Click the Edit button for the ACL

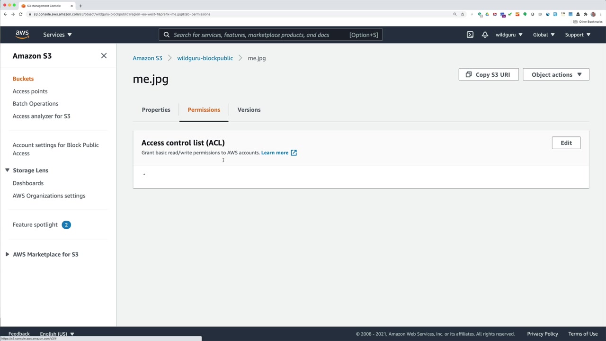coord(566,143)
